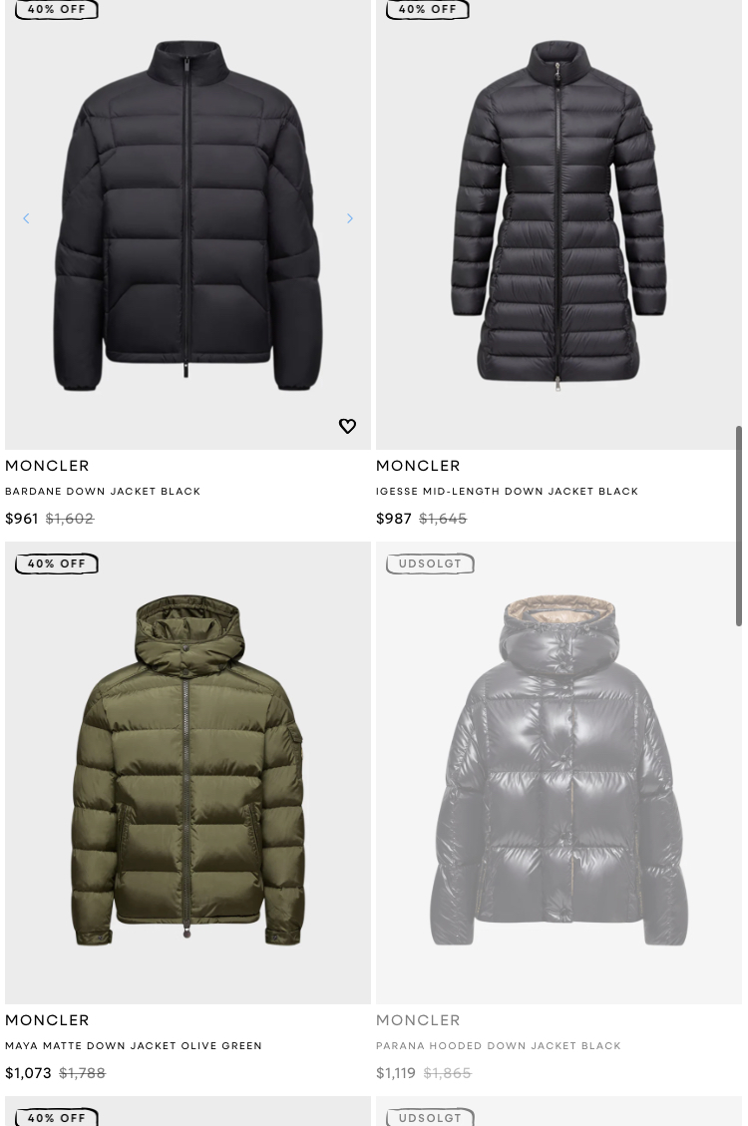Click the $1,073 price of Maya jacket
This screenshot has width=748, height=1126.
28,1073
